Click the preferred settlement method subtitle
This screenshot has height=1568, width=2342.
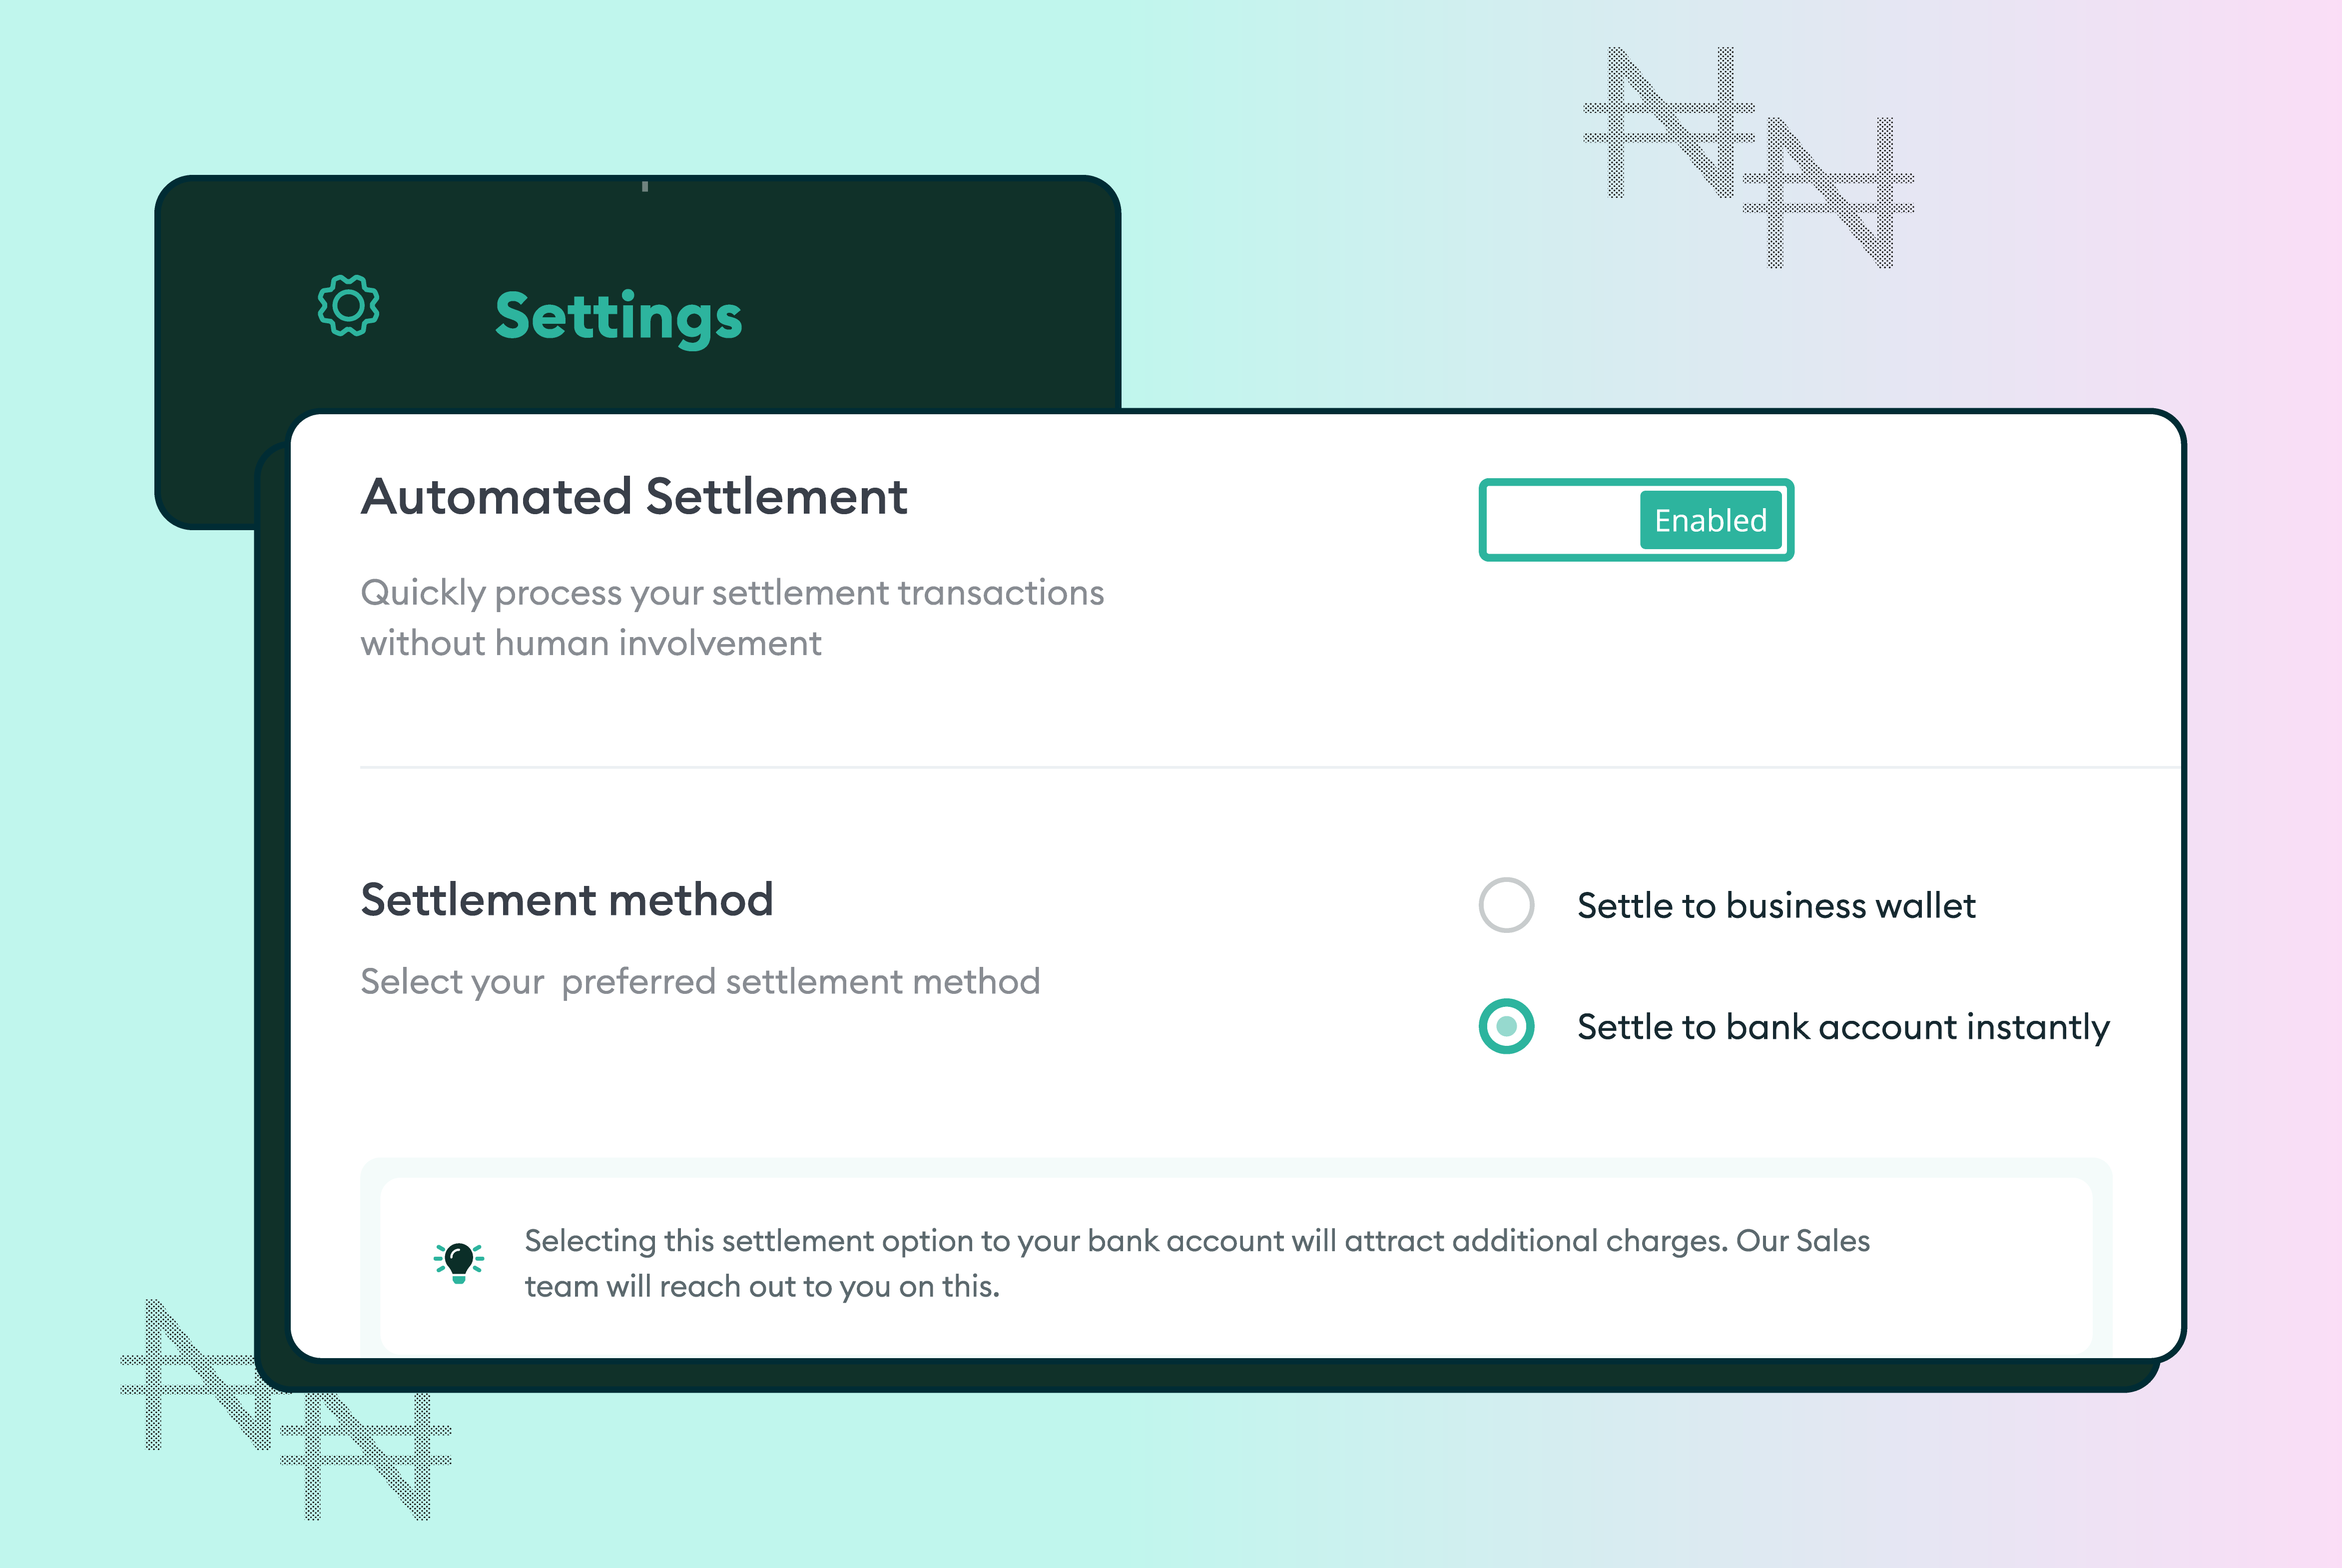700,981
